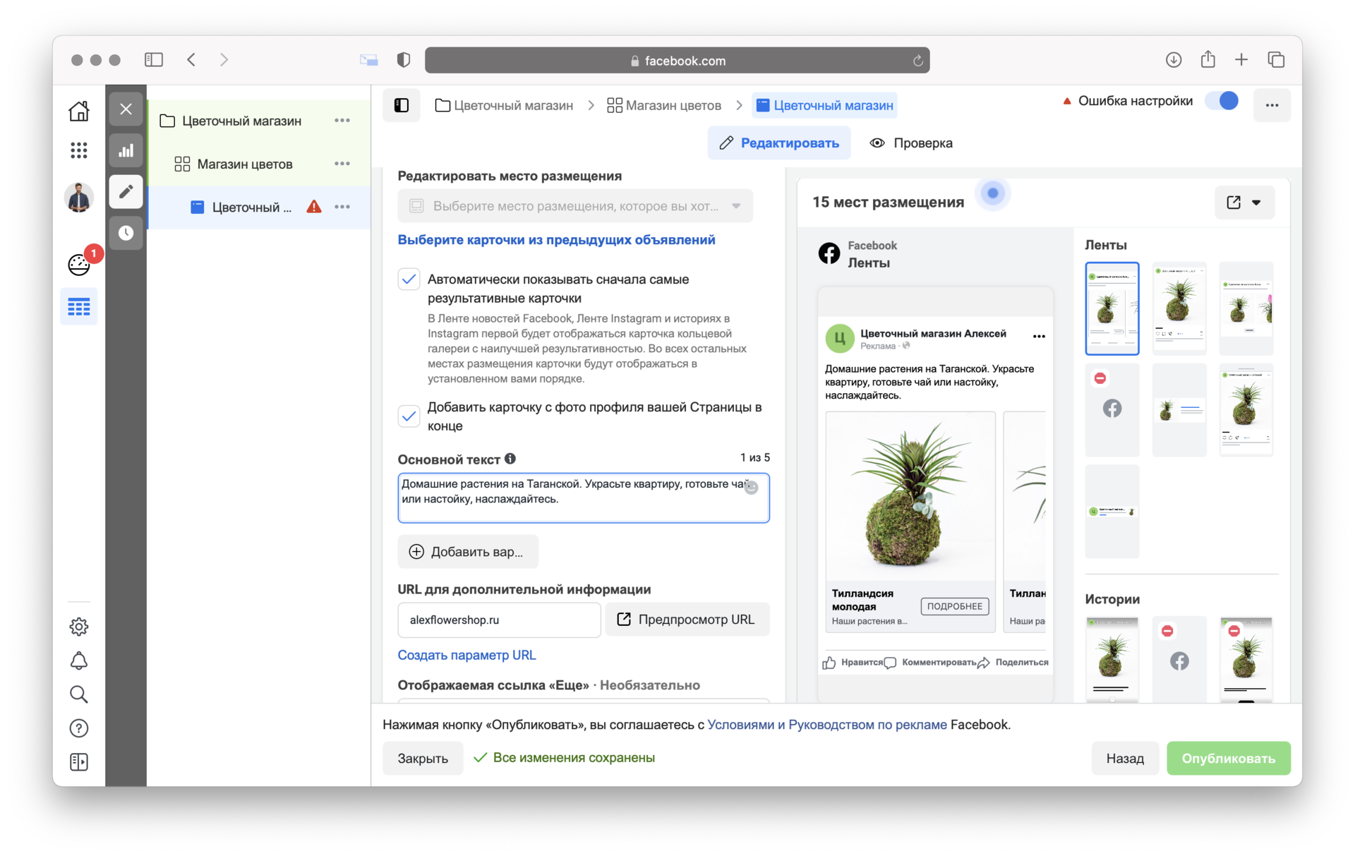
Task: Select the Редактировать tab
Action: (x=778, y=143)
